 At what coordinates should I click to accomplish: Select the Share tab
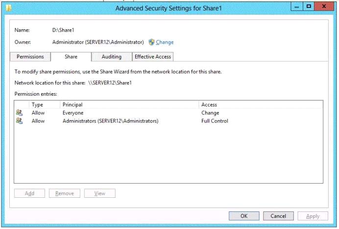pyautogui.click(x=71, y=57)
